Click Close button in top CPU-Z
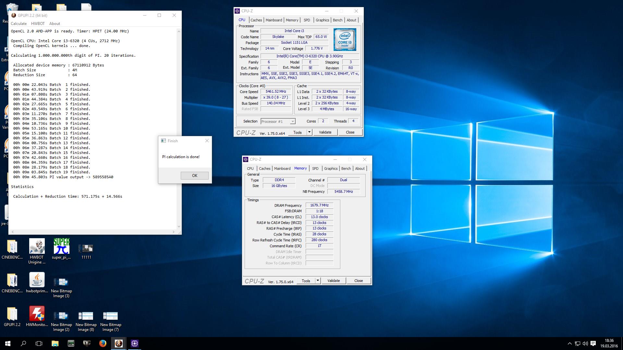Image resolution: width=623 pixels, height=350 pixels. click(x=350, y=132)
